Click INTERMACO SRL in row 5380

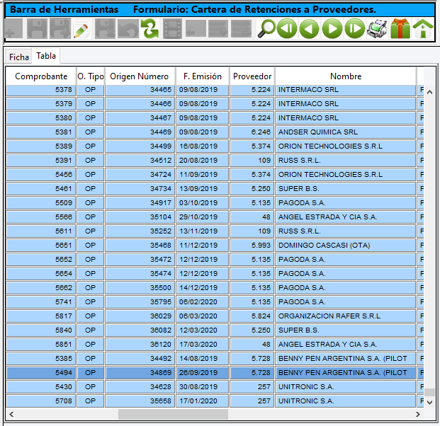(346, 118)
